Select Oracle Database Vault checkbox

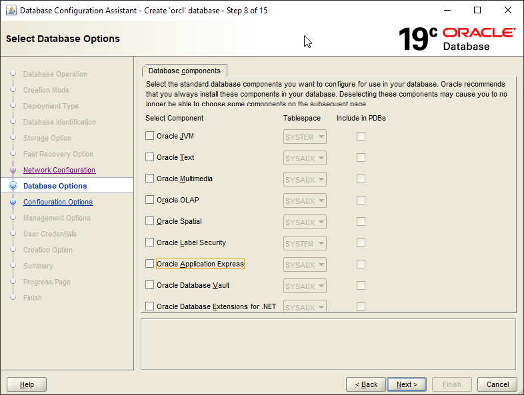(x=150, y=285)
